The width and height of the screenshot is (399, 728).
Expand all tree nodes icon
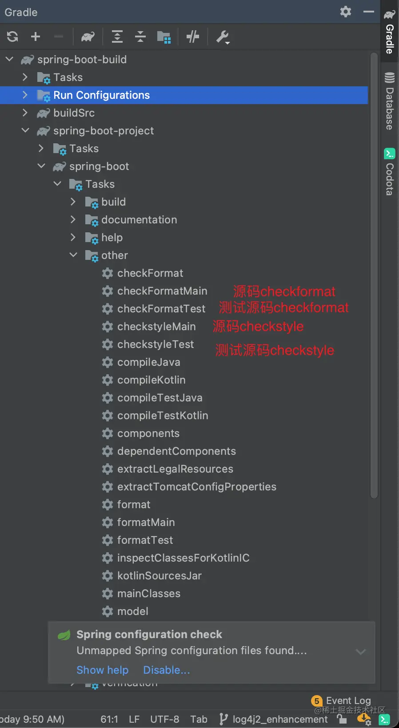[117, 36]
